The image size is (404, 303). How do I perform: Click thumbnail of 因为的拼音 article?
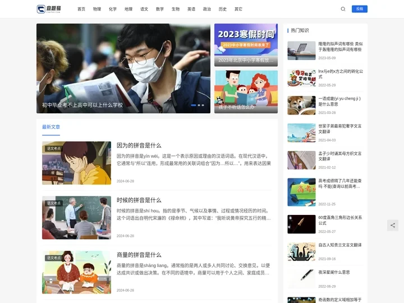(x=76, y=163)
